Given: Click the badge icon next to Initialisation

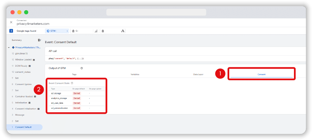Looking at the screenshot, I should pyautogui.click(x=29, y=103).
